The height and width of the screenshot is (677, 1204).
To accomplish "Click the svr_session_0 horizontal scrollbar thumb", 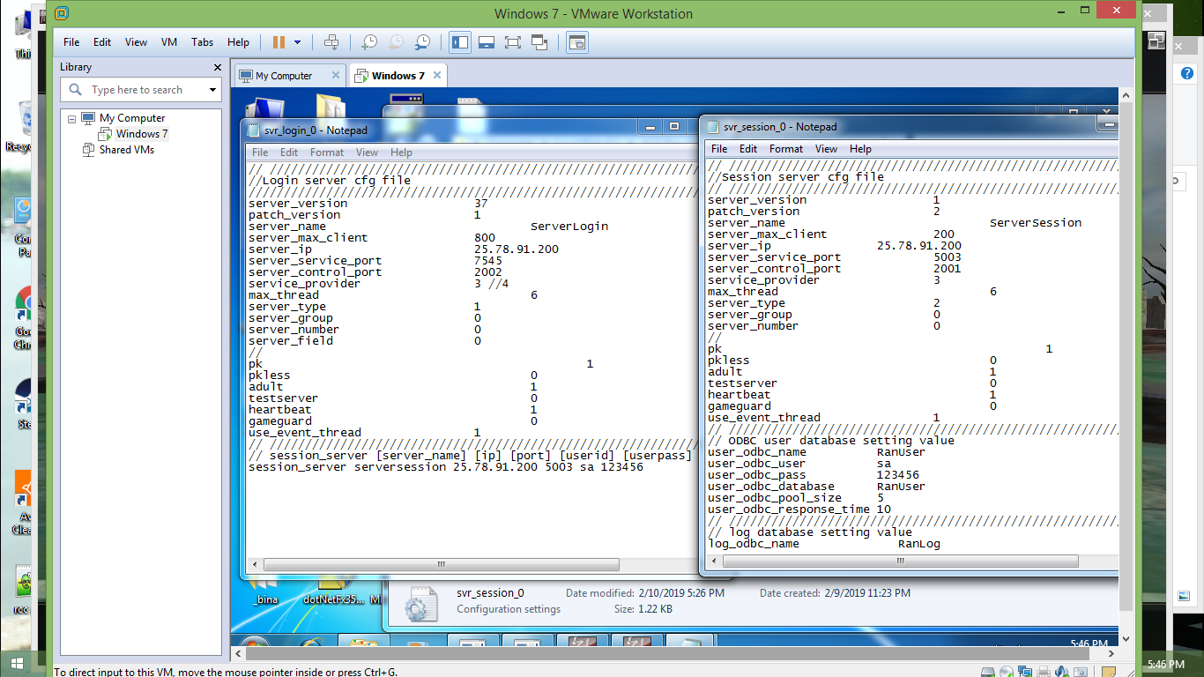I will click(x=901, y=562).
